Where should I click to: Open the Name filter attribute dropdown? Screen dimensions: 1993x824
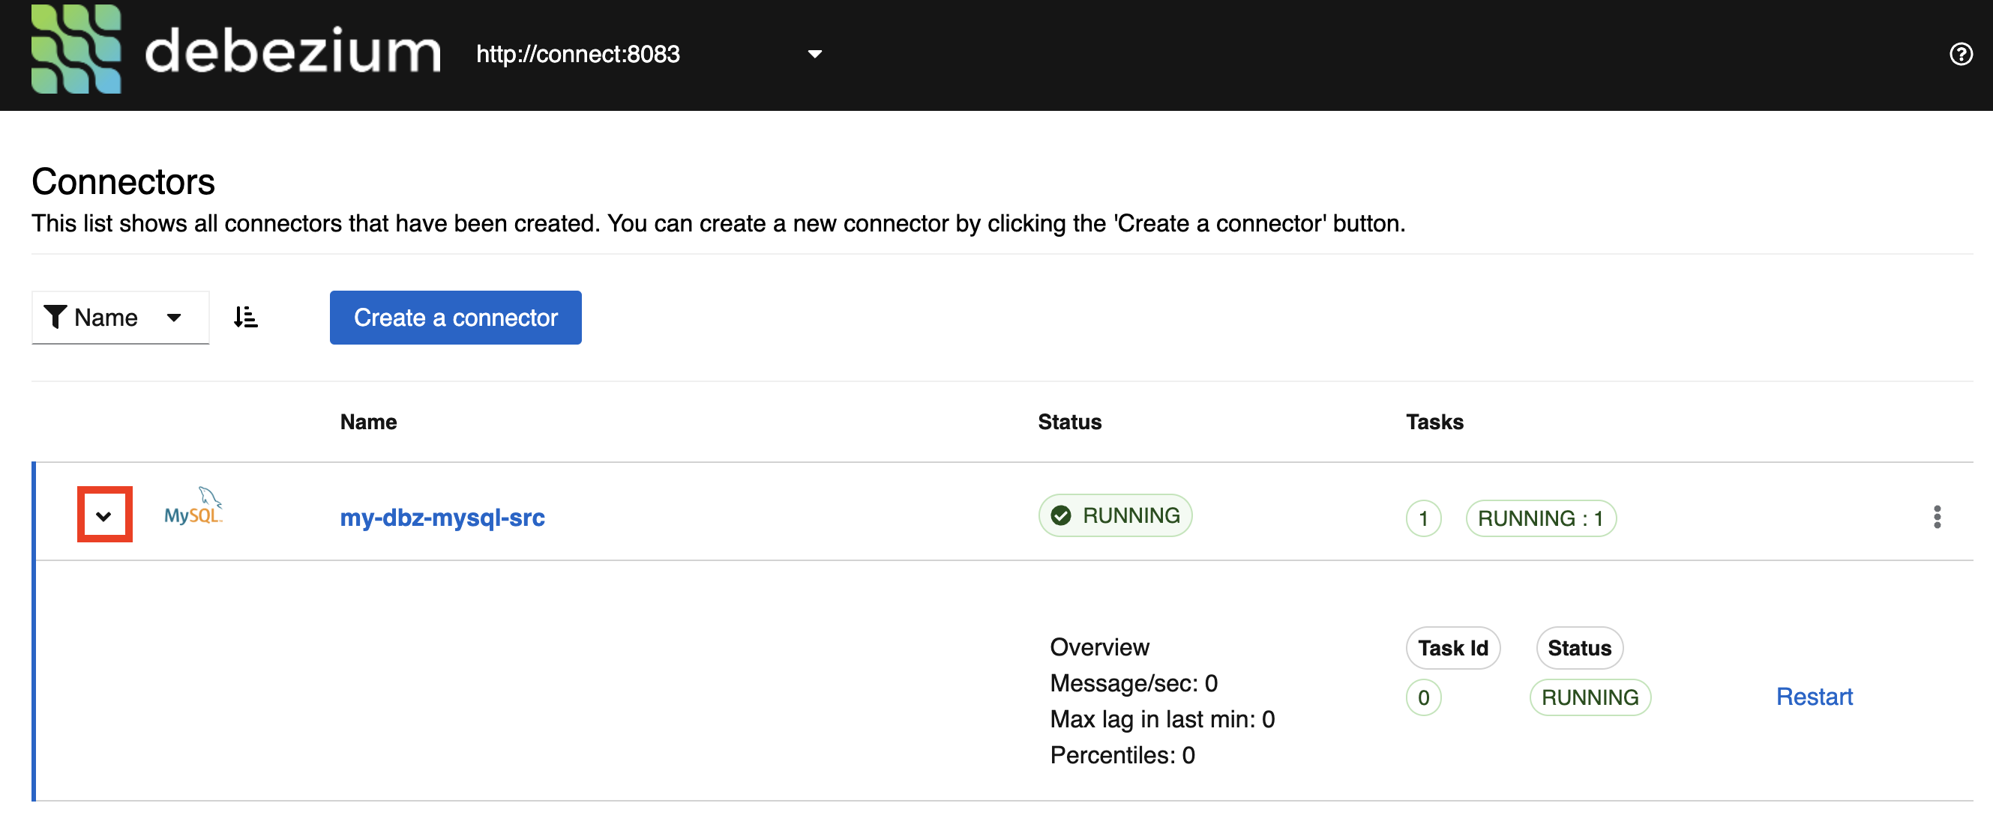(174, 317)
